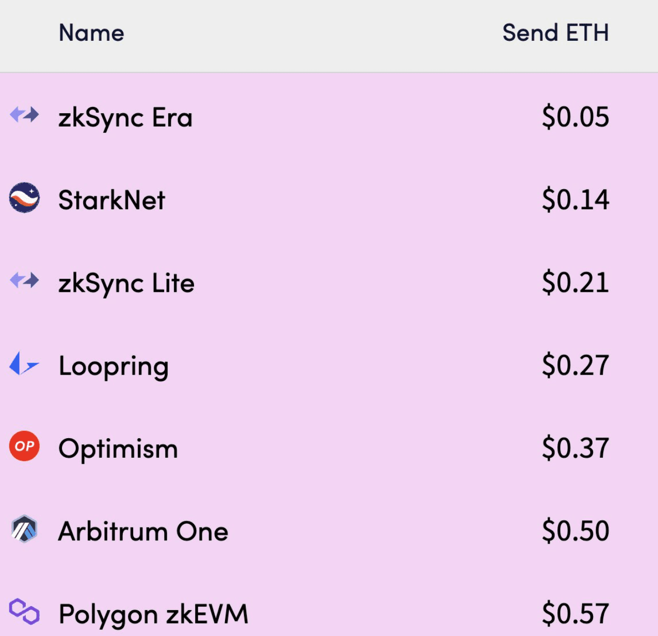Image resolution: width=658 pixels, height=636 pixels.
Task: Open the Optimism name link
Action: tap(118, 448)
